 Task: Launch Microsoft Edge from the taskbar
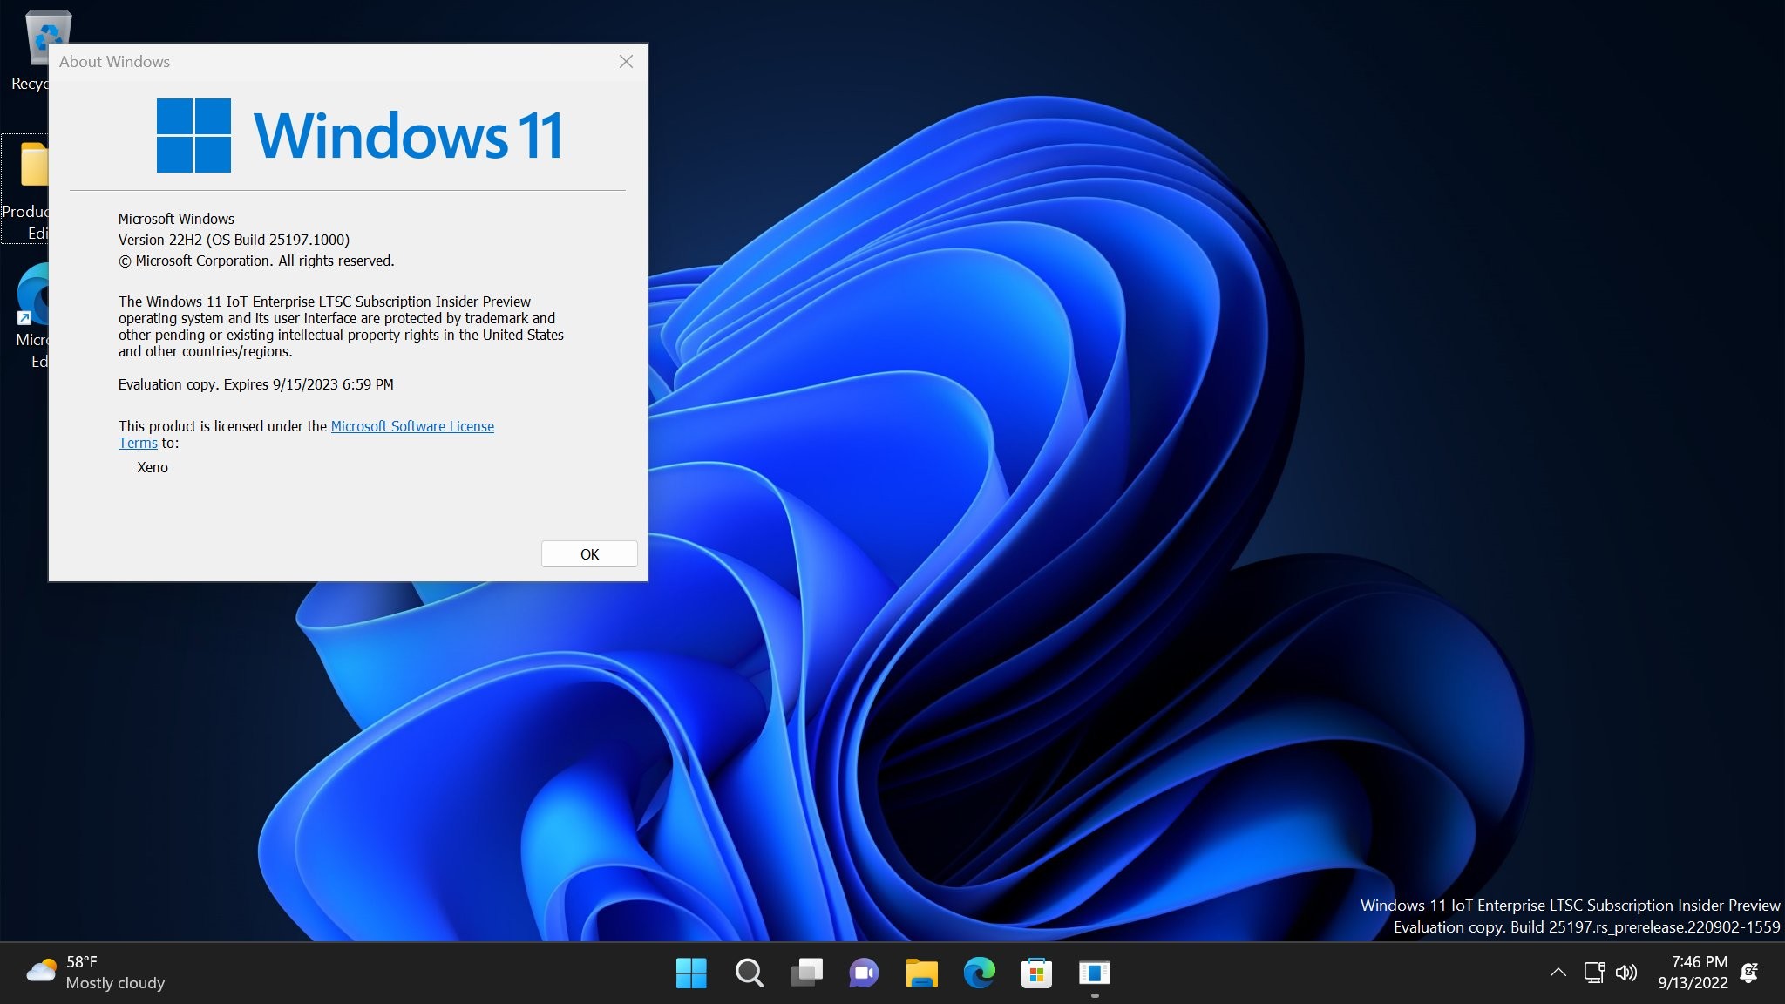(980, 973)
